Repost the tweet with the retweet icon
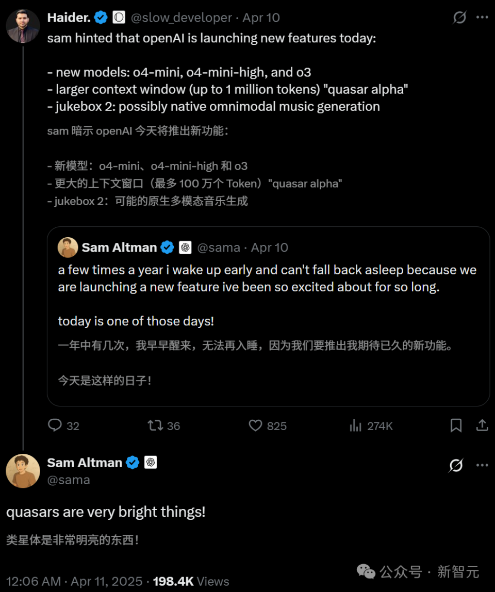Image resolution: width=495 pixels, height=592 pixels. tap(154, 425)
